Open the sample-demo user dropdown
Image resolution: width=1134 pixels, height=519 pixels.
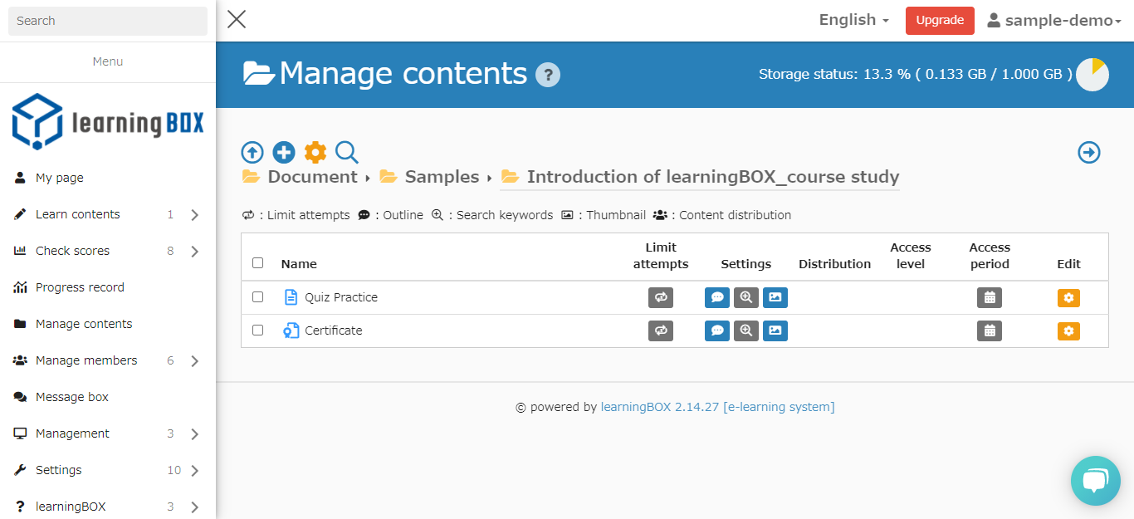[1053, 21]
